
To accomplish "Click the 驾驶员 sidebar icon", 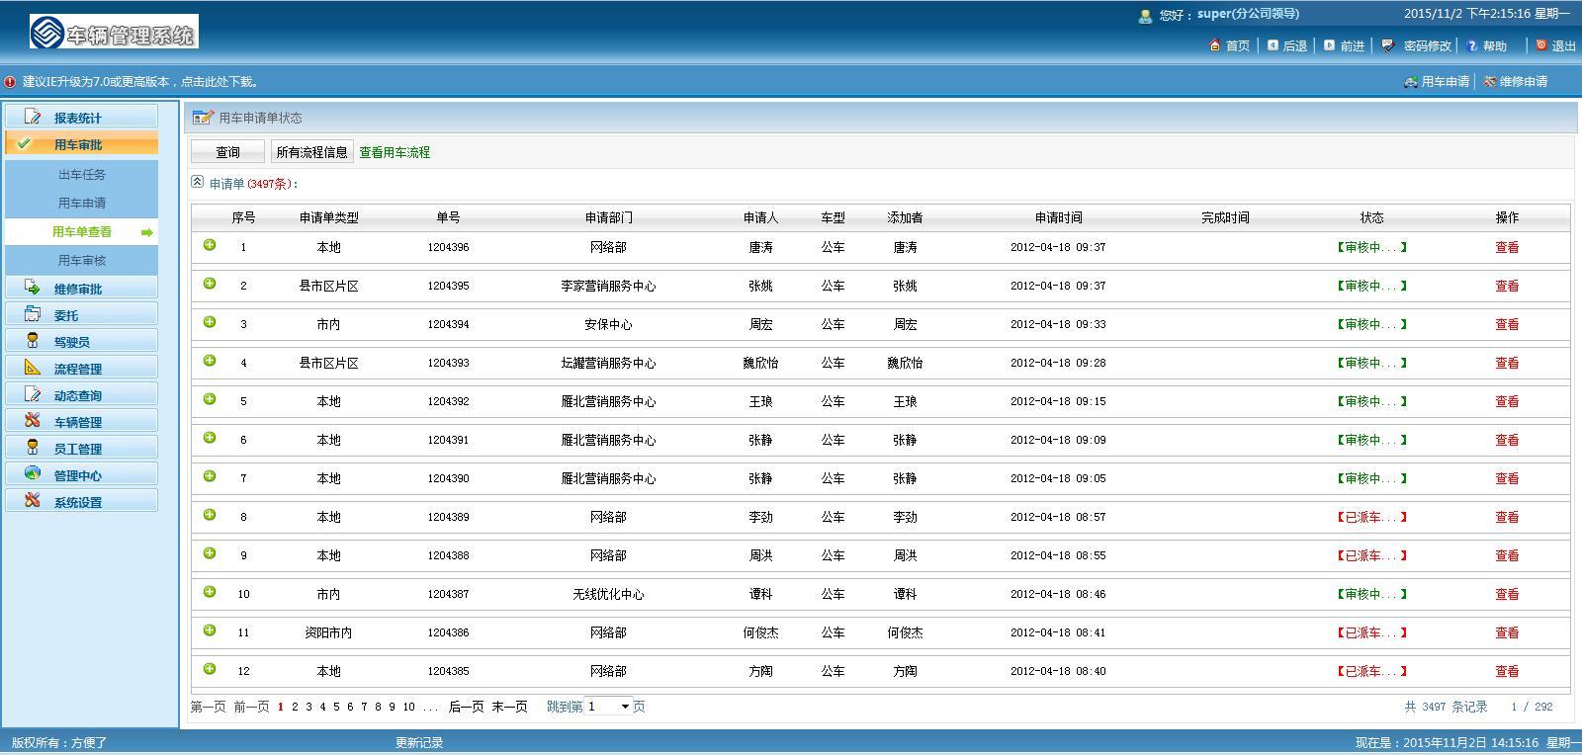I will coord(33,341).
